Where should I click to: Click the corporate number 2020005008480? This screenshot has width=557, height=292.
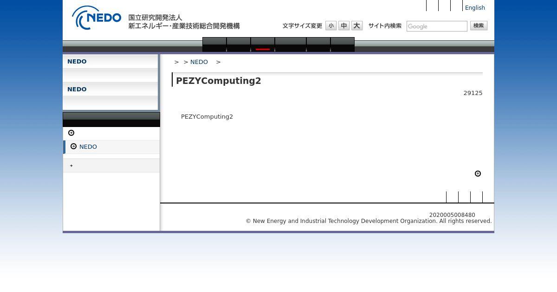pos(452,215)
